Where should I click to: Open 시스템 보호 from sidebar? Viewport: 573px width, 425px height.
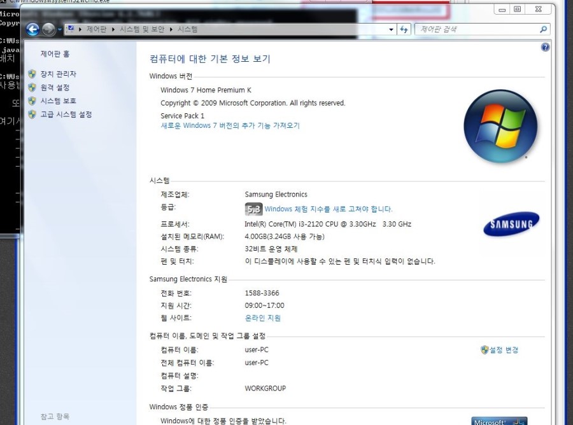click(58, 101)
